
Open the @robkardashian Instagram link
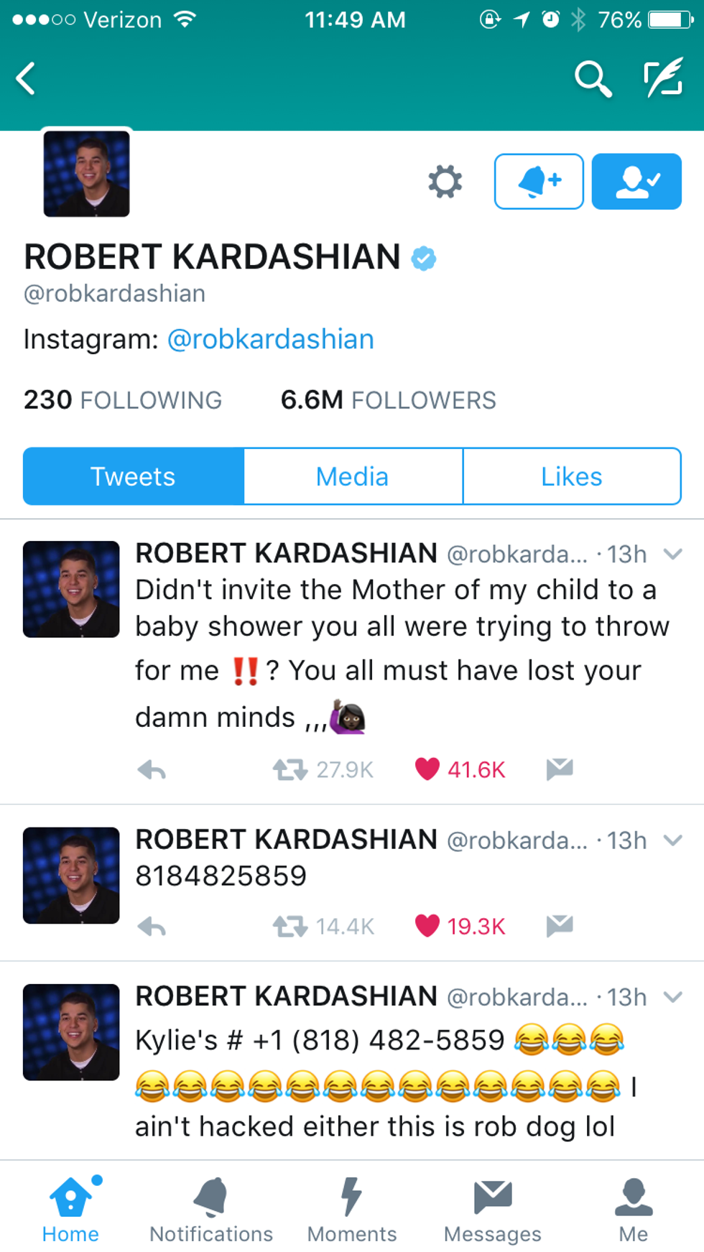tap(271, 339)
